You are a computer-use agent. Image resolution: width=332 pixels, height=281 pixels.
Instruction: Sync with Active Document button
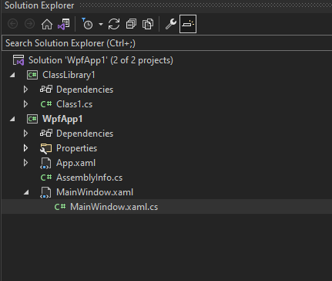pos(114,24)
